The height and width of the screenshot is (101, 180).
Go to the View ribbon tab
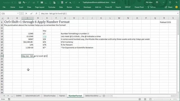click(78, 7)
